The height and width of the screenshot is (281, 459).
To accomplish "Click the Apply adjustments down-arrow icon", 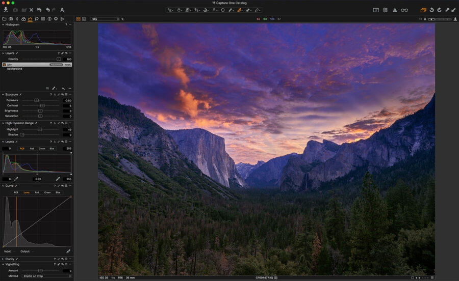I will (x=453, y=10).
